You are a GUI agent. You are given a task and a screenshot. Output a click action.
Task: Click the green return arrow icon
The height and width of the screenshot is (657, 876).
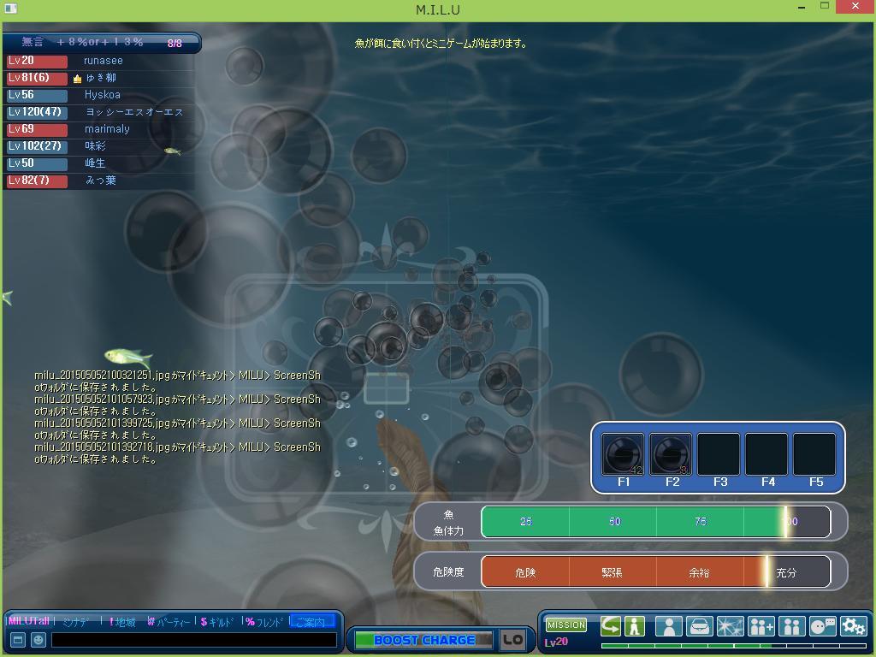pos(611,626)
